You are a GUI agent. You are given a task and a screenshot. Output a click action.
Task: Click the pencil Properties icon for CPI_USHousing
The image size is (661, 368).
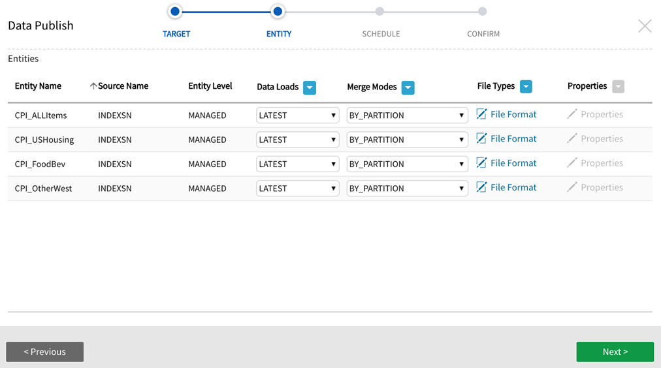(572, 139)
